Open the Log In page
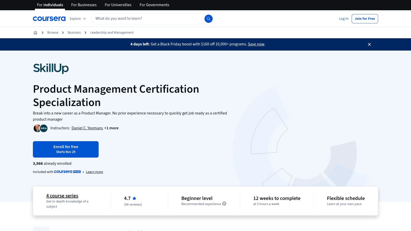The height and width of the screenshot is (231, 411). [344, 18]
